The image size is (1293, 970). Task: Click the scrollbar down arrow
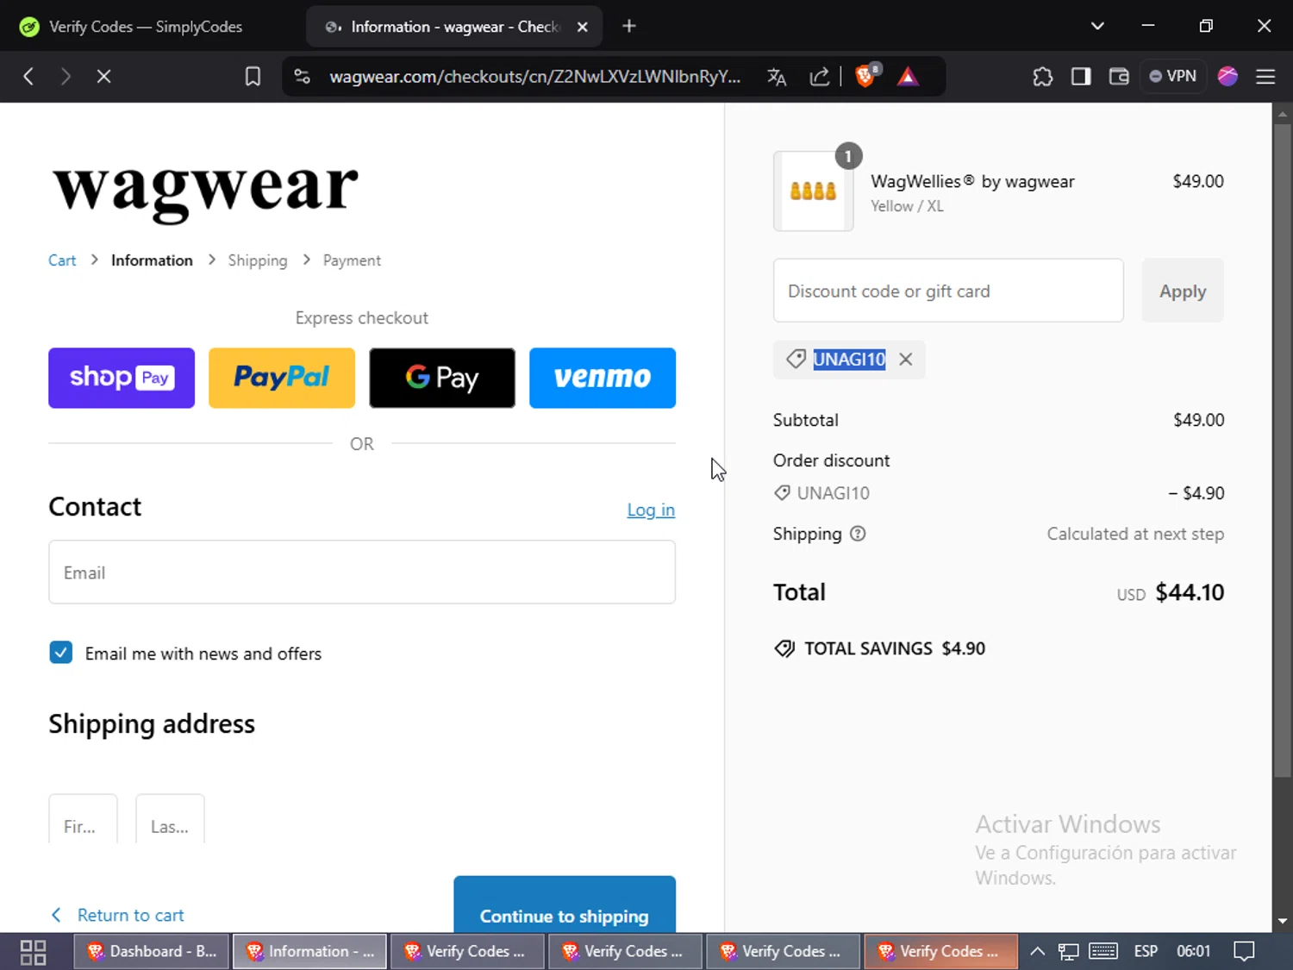click(x=1283, y=921)
